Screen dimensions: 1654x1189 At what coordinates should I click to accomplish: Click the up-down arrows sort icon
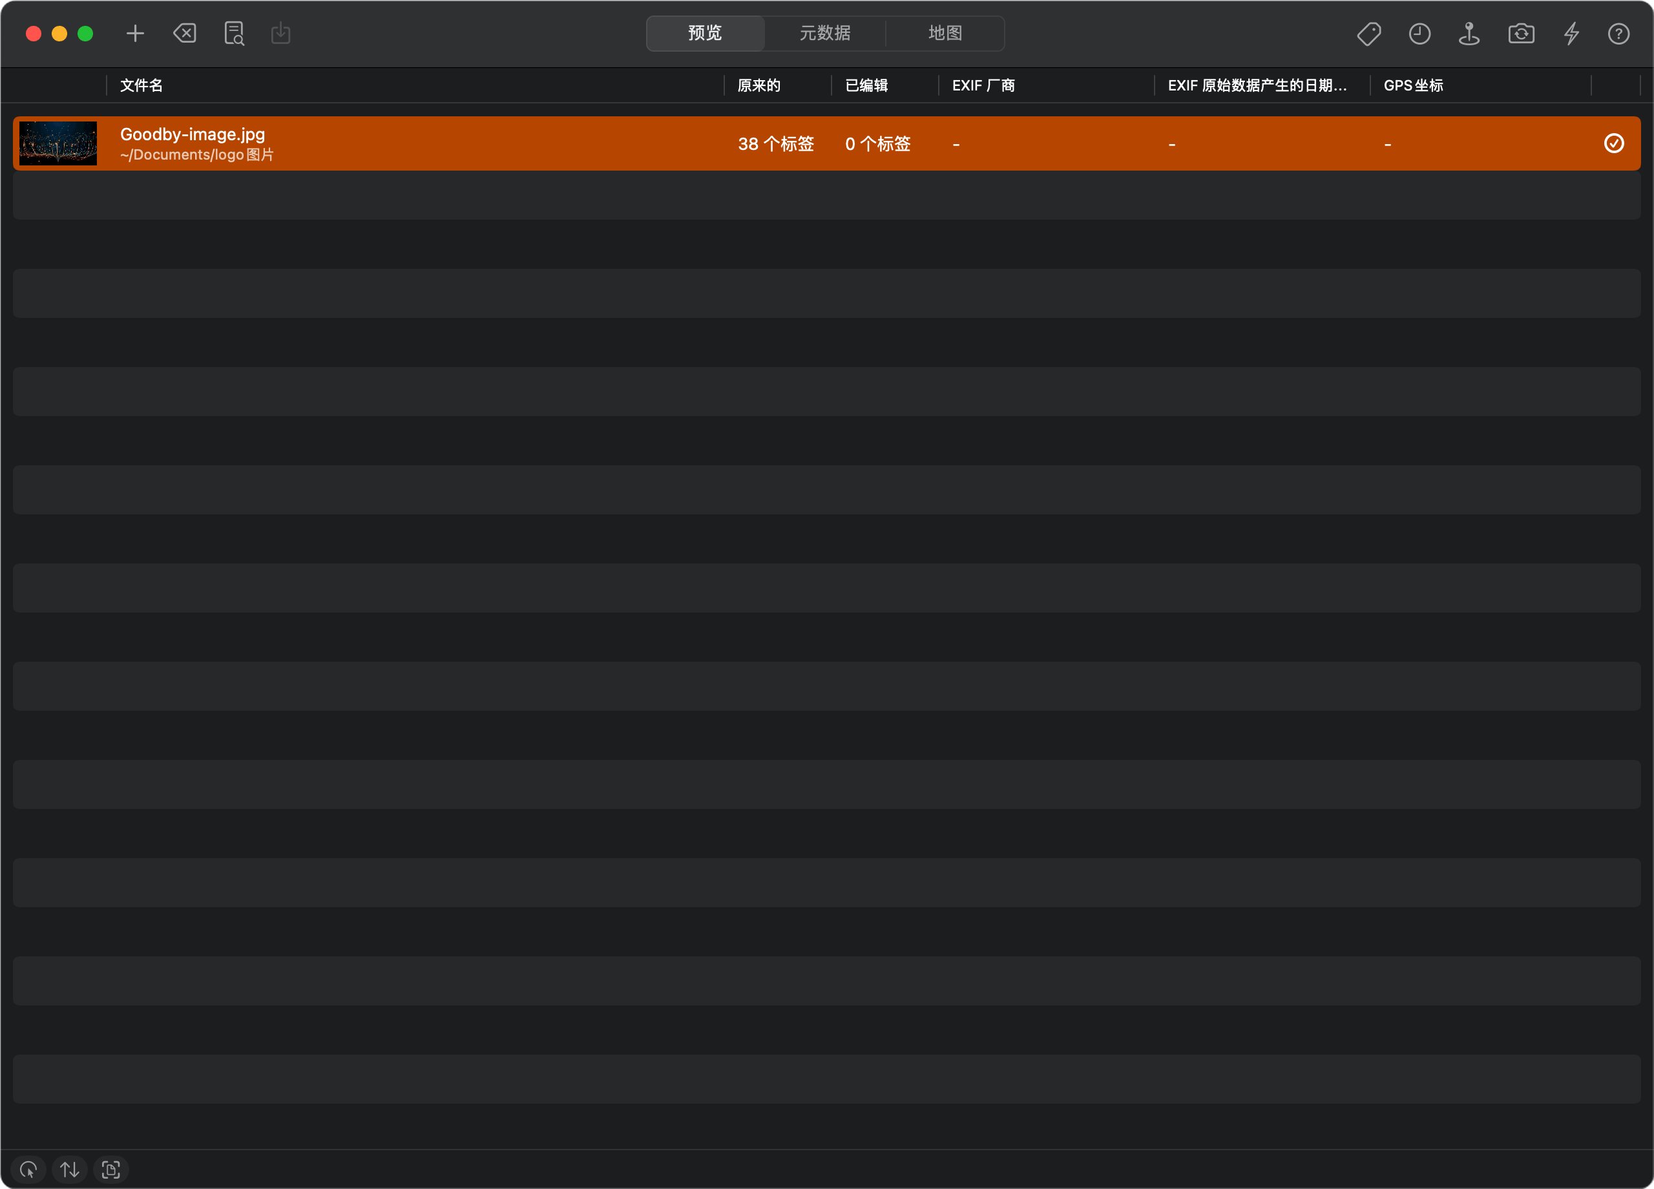click(x=70, y=1170)
